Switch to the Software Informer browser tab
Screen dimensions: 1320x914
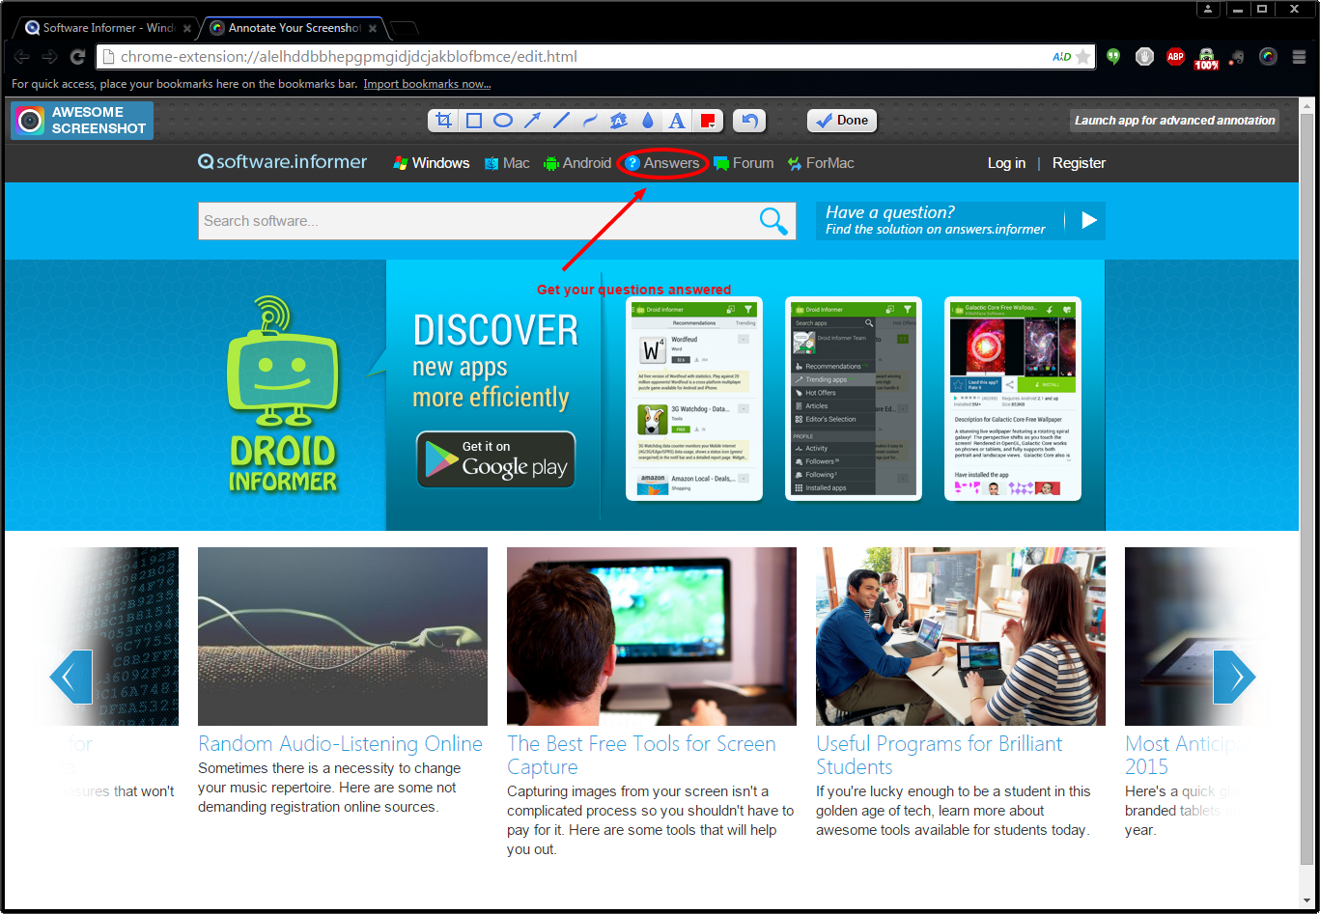click(x=108, y=28)
